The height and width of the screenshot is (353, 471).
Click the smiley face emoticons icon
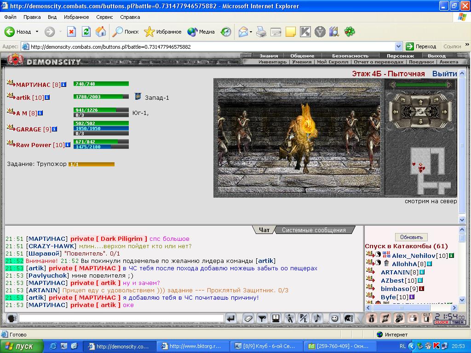pyautogui.click(x=334, y=318)
